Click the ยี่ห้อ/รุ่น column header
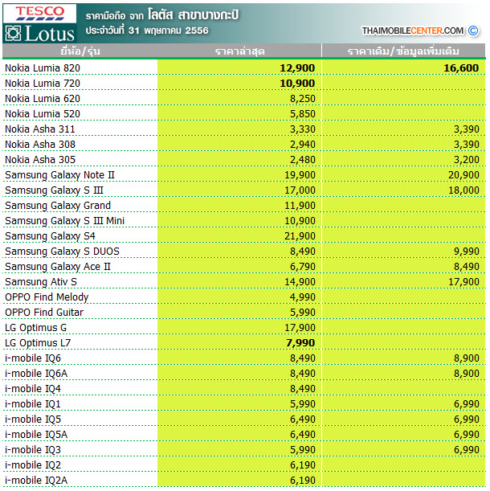The height and width of the screenshot is (491, 490). pyautogui.click(x=80, y=51)
